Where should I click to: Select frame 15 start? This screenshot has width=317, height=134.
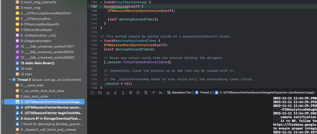(x=44, y=74)
